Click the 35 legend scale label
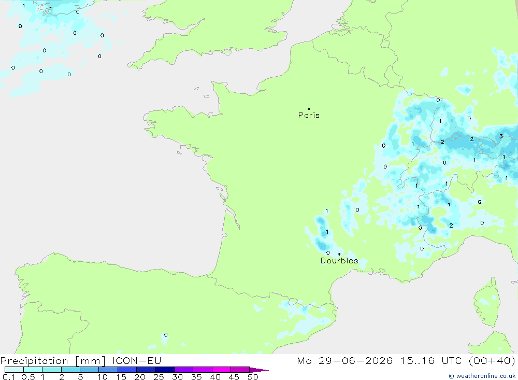This screenshot has height=380, width=518. click(196, 377)
